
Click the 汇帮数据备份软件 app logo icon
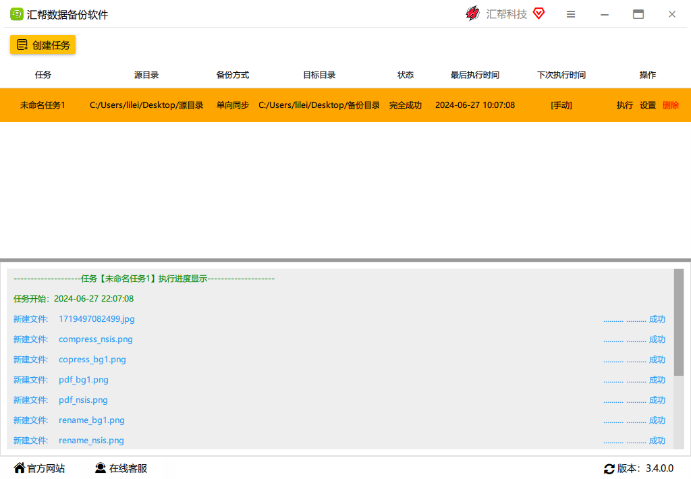(x=16, y=14)
